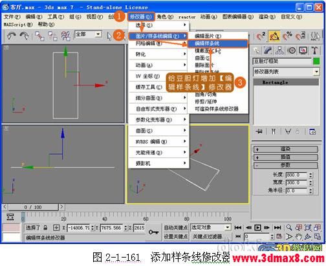Click the Undo arrow icon
The image size is (326, 266).
[11, 36]
